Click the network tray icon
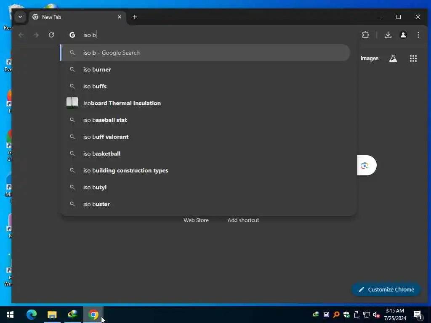Screen dimensions: 431x323 [367, 315]
